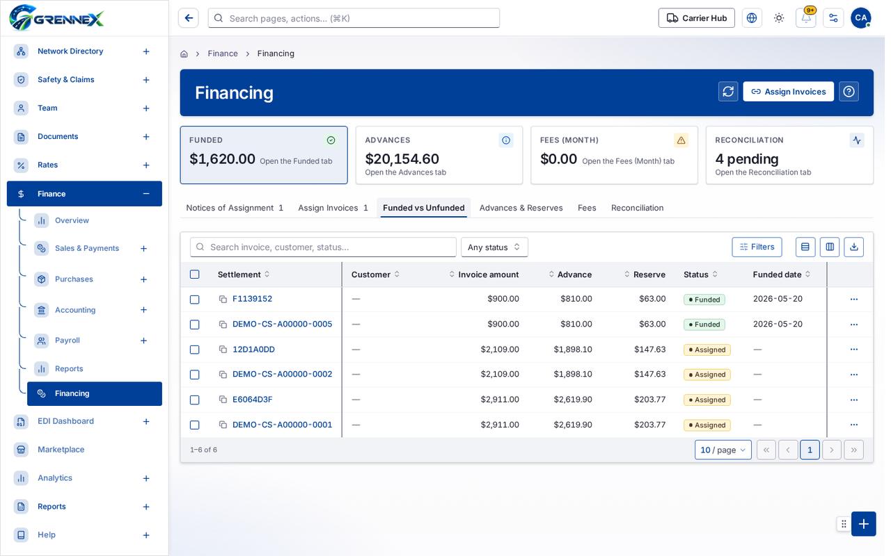Open the column chooser icon

click(x=830, y=247)
